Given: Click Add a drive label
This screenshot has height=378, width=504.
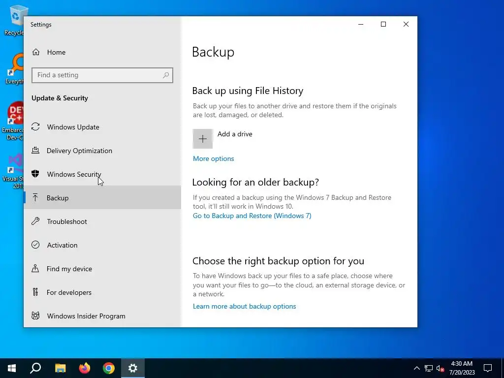Looking at the screenshot, I should (235, 134).
